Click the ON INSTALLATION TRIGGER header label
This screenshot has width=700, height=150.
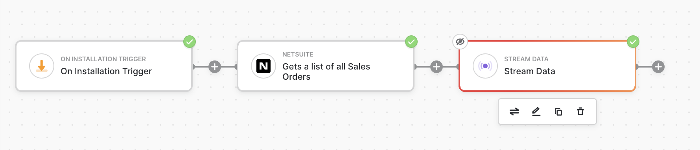coord(103,59)
